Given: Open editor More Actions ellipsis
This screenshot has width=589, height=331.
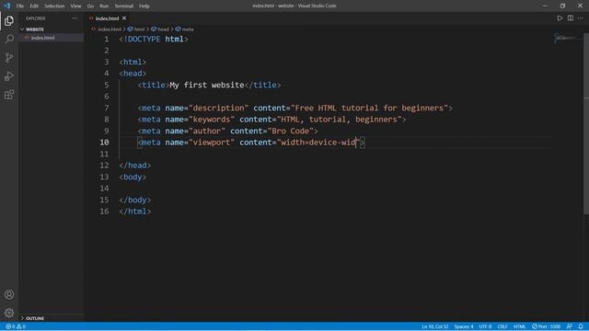Looking at the screenshot, I should [x=581, y=18].
